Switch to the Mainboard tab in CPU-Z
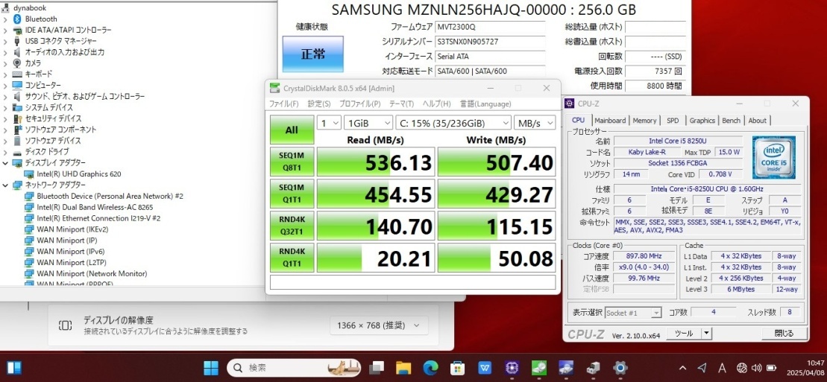827x382 pixels. click(610, 120)
